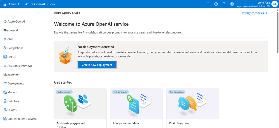Open the settings gear icon

(216, 4)
